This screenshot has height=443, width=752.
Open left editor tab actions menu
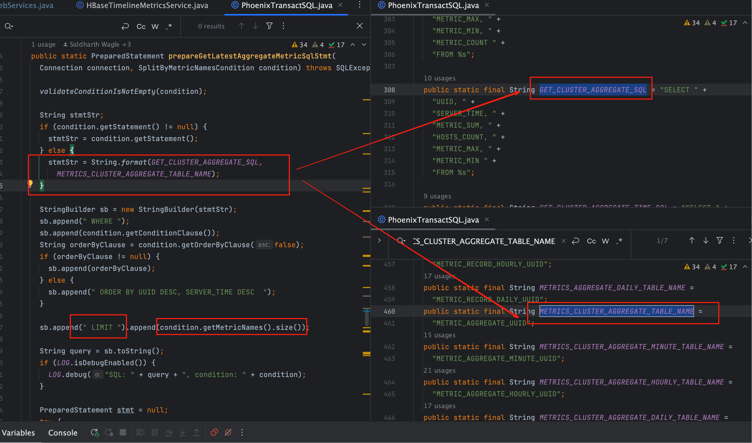coord(359,5)
